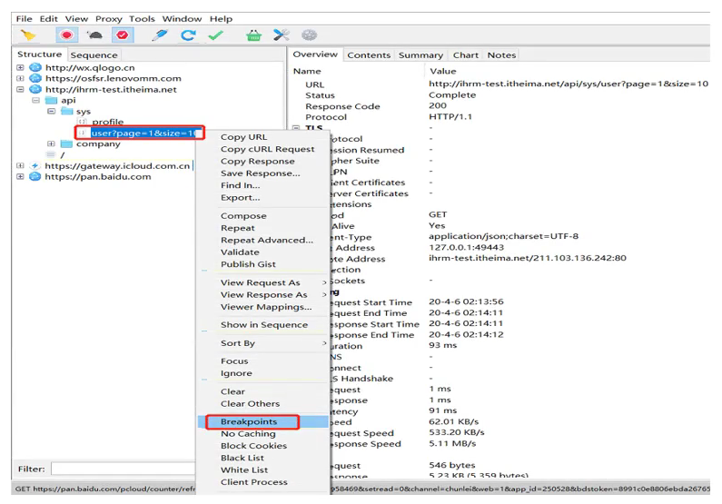Screen dimensions: 722x504
Task: Toggle the red breakpoints toolbar button
Action: [x=123, y=35]
